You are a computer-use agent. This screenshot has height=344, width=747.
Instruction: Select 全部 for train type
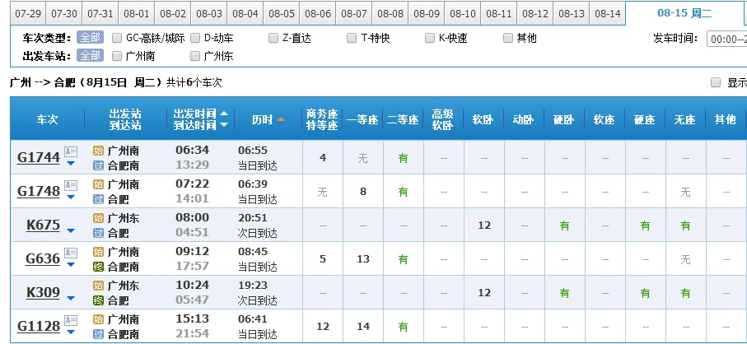click(90, 38)
